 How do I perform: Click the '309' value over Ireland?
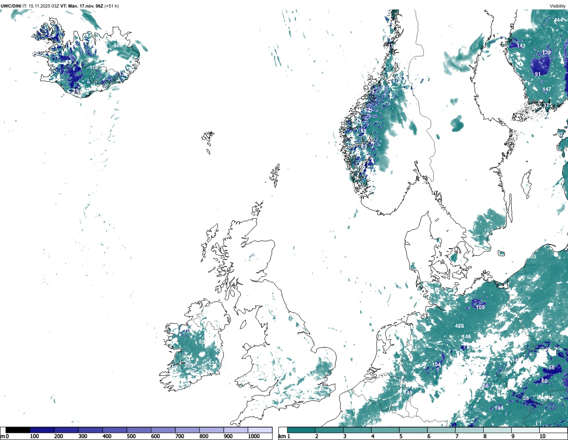(x=189, y=366)
